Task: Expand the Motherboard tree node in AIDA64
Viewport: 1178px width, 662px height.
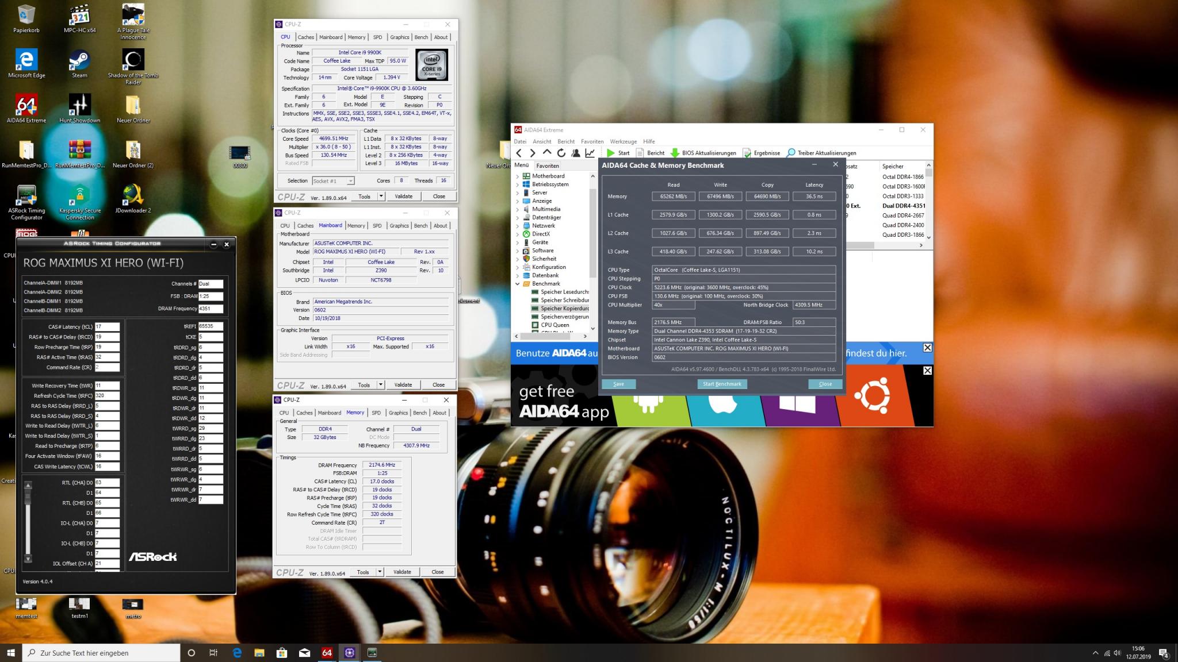Action: [517, 176]
